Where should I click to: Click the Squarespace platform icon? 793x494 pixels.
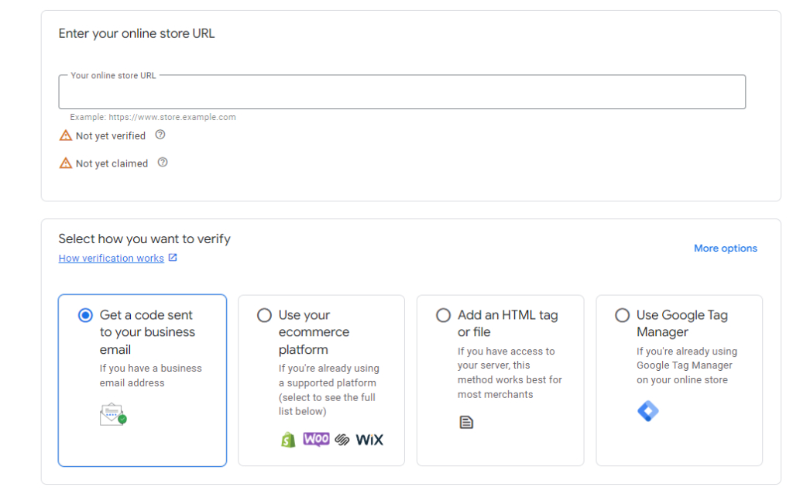[x=341, y=439]
